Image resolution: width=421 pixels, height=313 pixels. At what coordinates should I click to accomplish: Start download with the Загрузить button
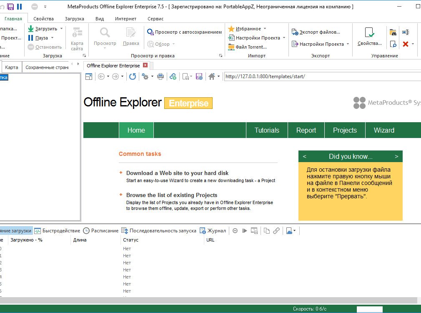coord(43,29)
